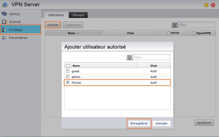Sort main table by Nom column
The width and height of the screenshot is (219, 137).
pyautogui.click(x=74, y=33)
